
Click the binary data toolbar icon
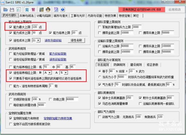point(56,10)
